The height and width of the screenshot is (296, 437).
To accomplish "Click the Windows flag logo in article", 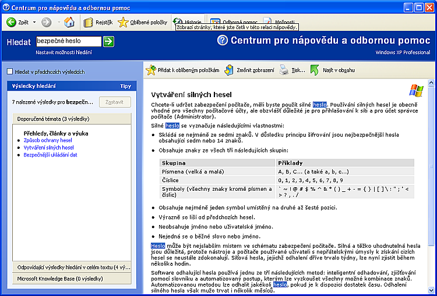I will click(x=416, y=91).
